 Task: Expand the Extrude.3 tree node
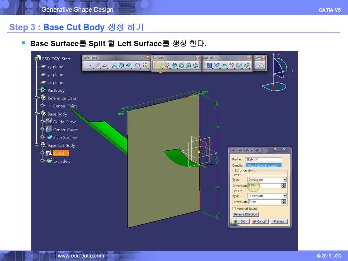coord(42,161)
